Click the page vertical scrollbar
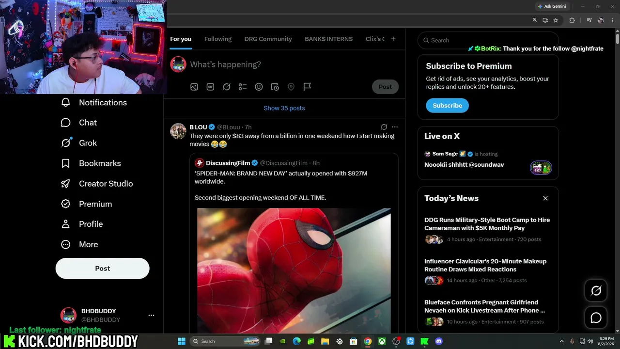620x349 pixels. (617, 39)
